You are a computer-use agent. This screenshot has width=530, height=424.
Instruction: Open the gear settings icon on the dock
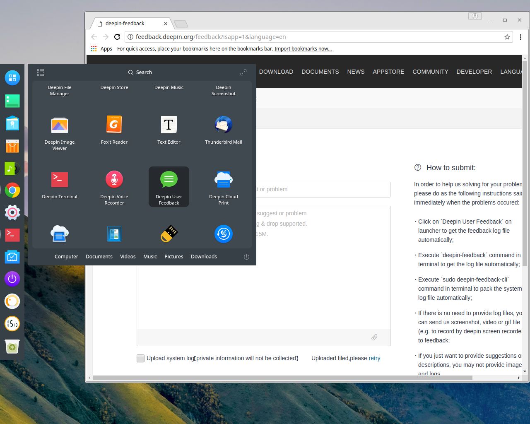tap(12, 212)
